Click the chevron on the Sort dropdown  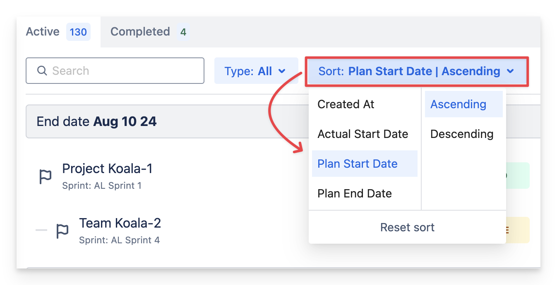510,71
